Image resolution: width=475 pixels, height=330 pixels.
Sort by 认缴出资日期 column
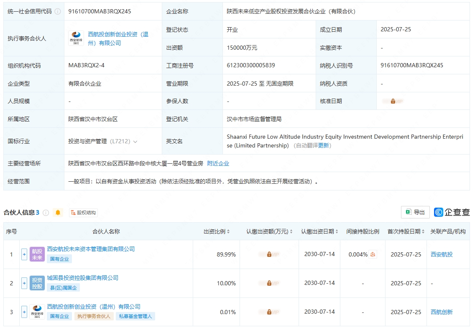(337, 231)
